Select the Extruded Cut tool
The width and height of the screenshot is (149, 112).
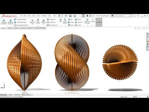32,22
